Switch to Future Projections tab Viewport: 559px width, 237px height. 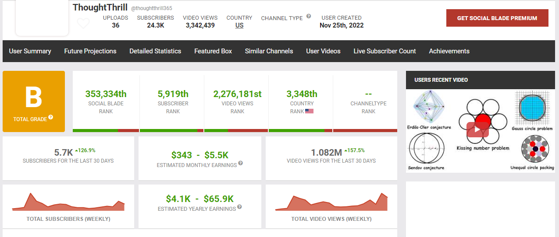90,51
